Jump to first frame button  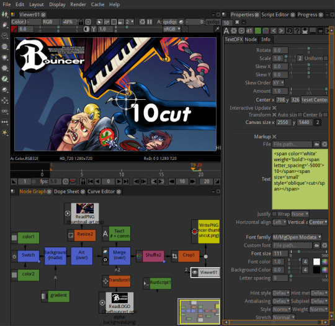91,182
